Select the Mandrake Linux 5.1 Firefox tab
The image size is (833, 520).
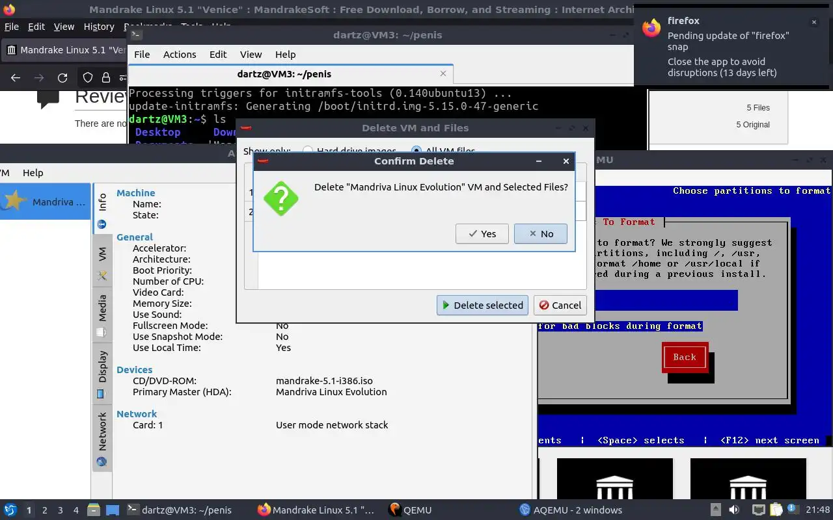pyautogui.click(x=65, y=50)
